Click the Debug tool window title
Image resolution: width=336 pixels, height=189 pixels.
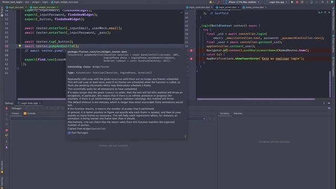(x=9, y=103)
